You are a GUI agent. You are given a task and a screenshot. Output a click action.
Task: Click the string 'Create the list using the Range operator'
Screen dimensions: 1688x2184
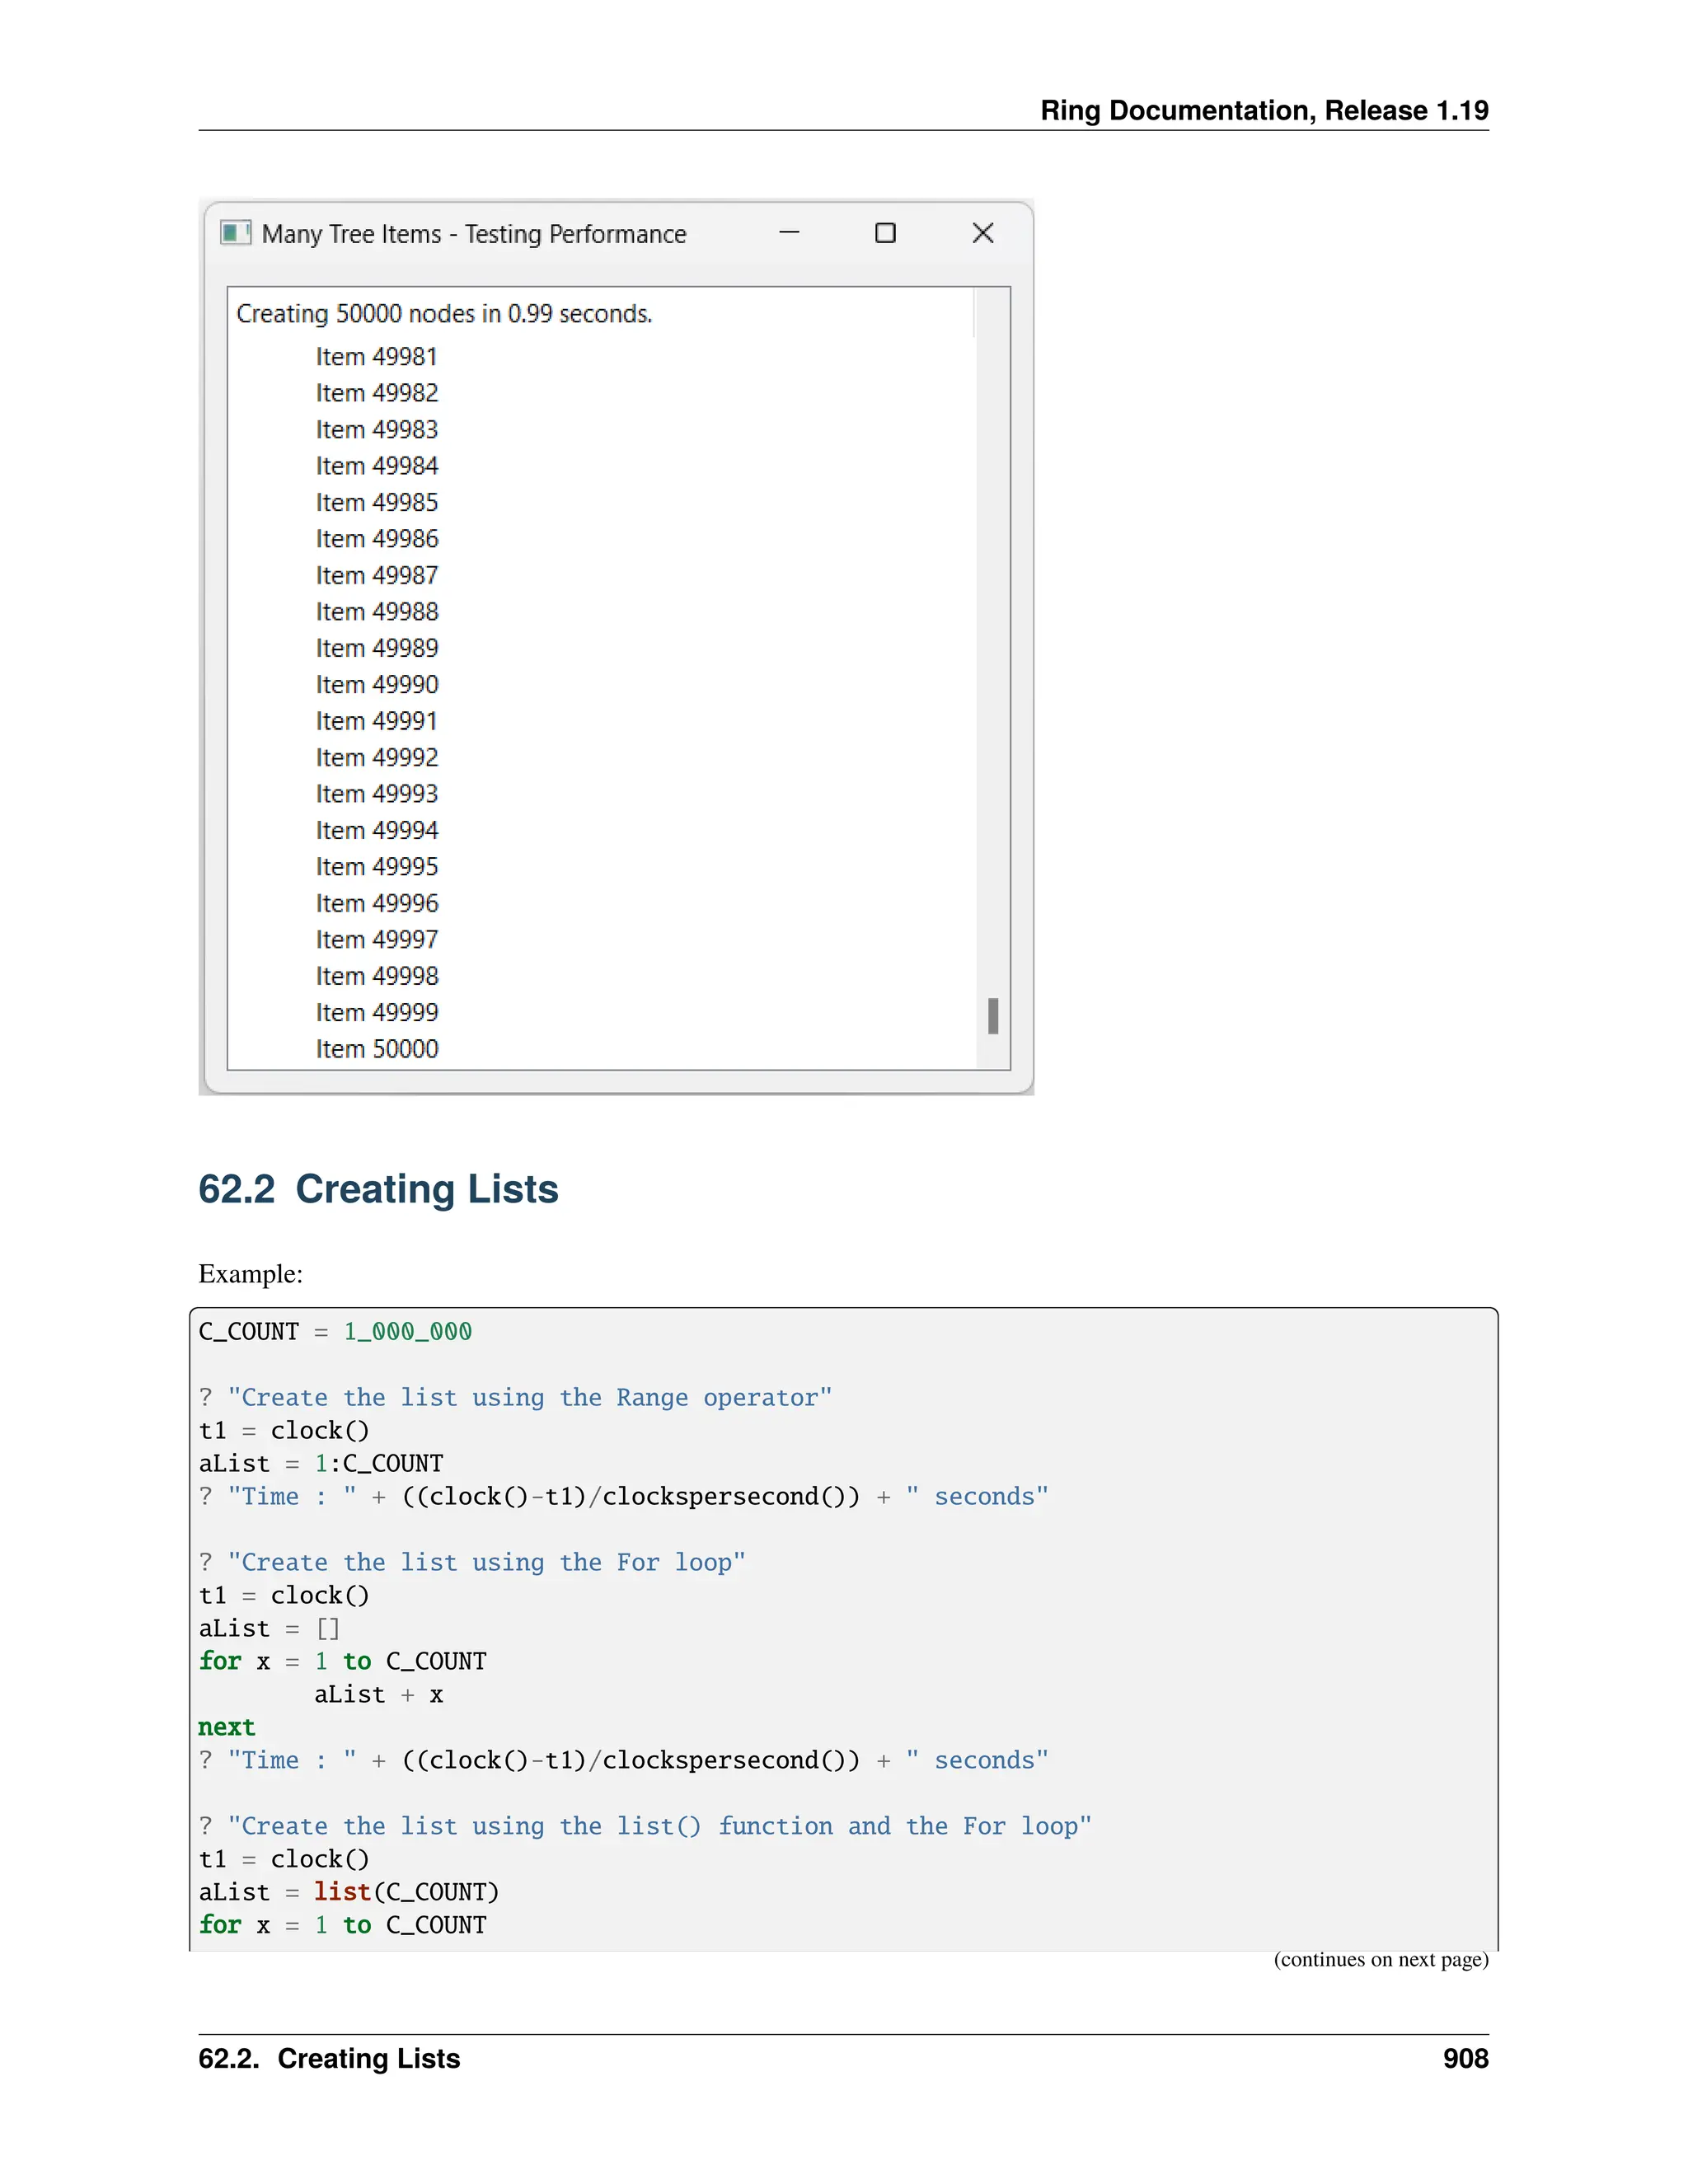[x=530, y=1398]
